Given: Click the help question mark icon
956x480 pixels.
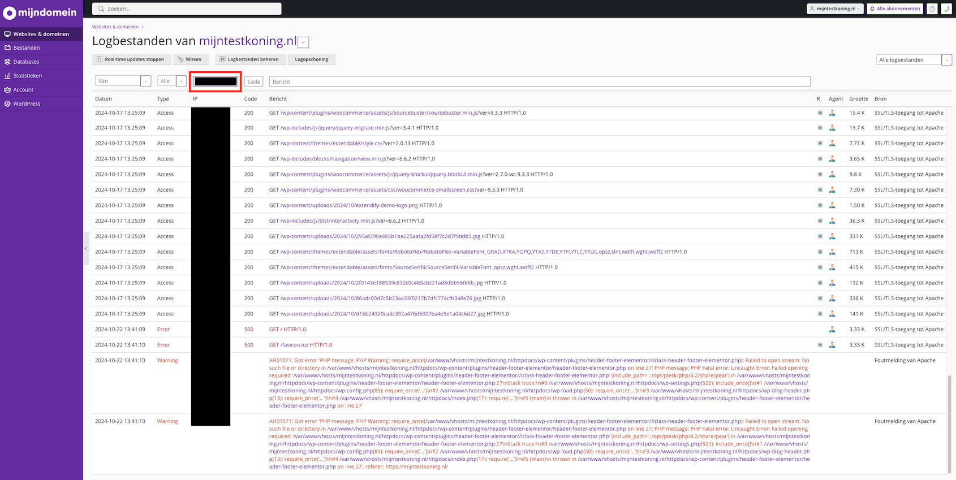Looking at the screenshot, I should (x=932, y=8).
